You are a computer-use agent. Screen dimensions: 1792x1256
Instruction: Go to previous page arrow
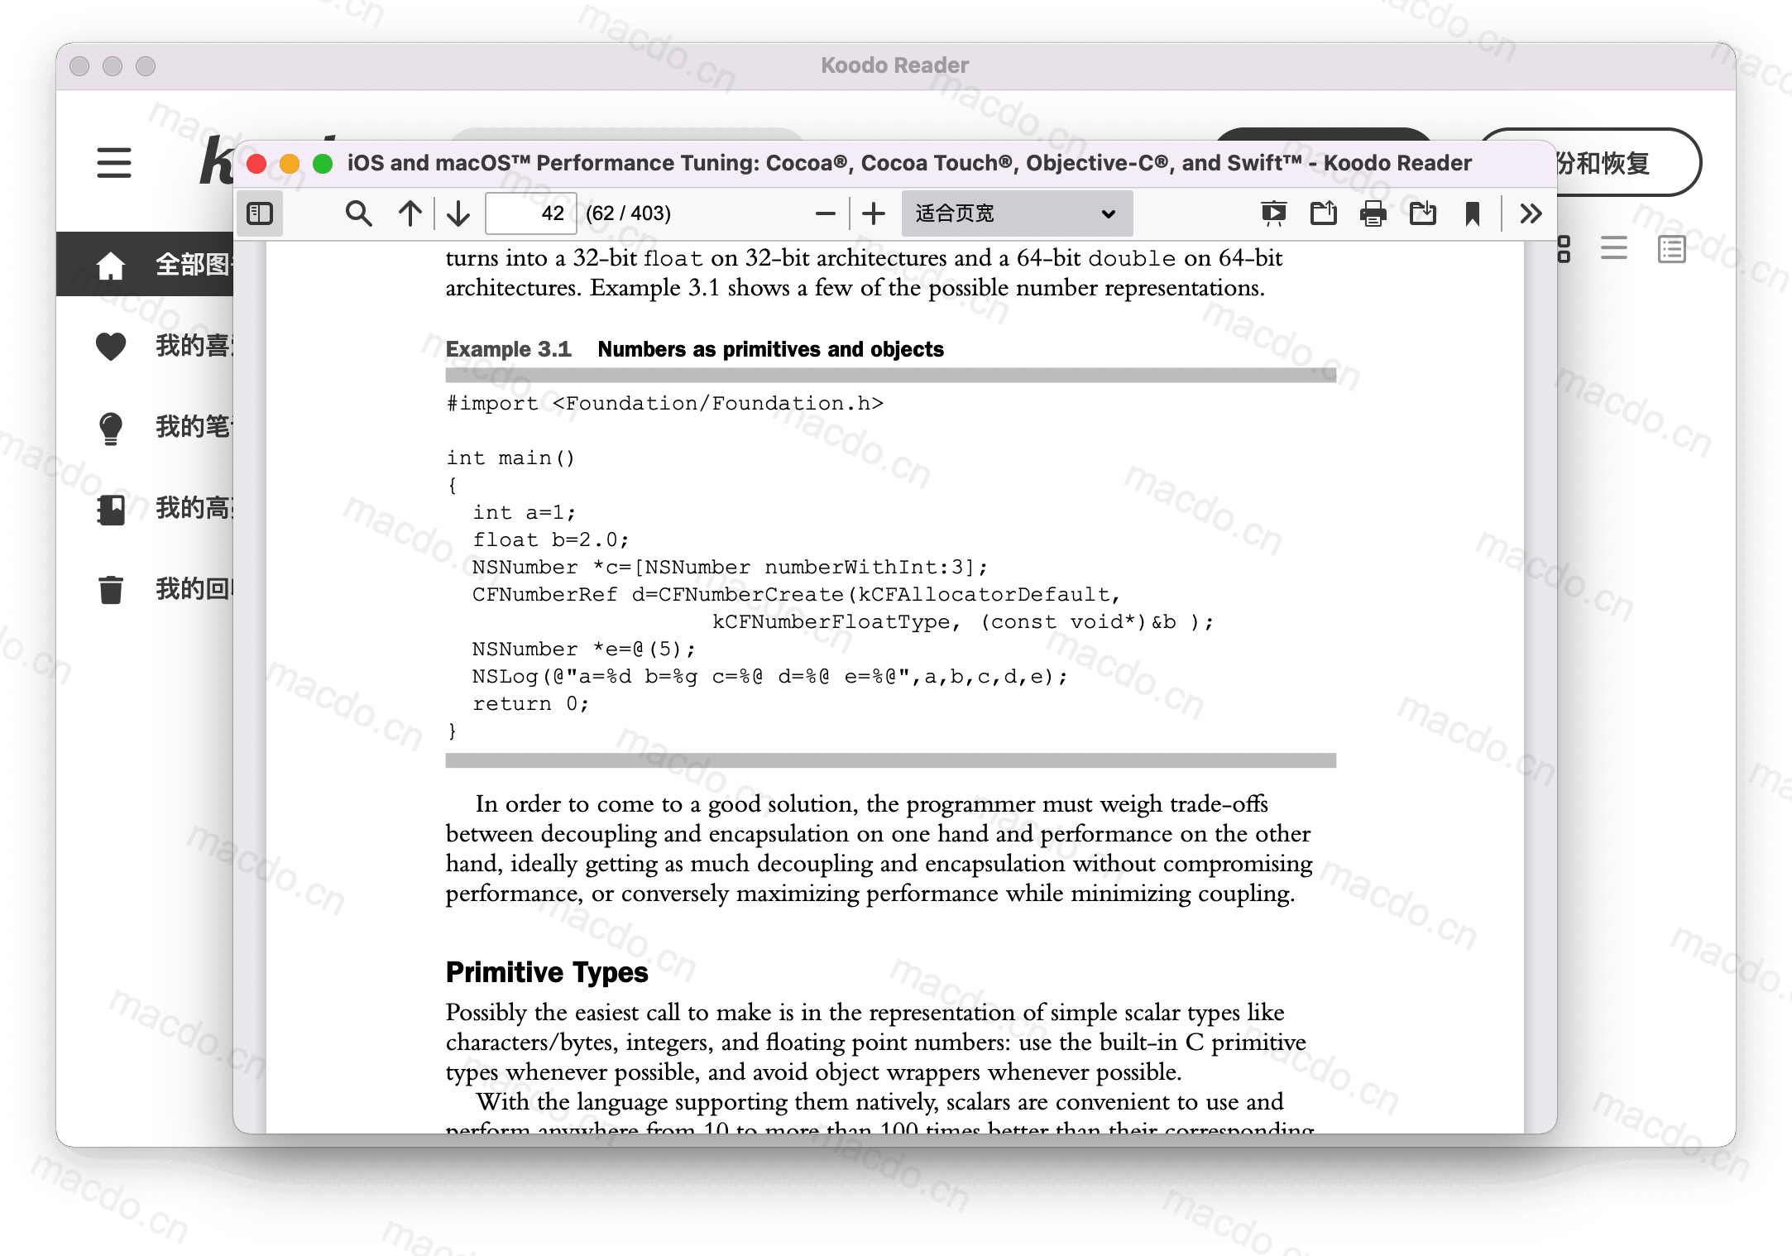410,213
